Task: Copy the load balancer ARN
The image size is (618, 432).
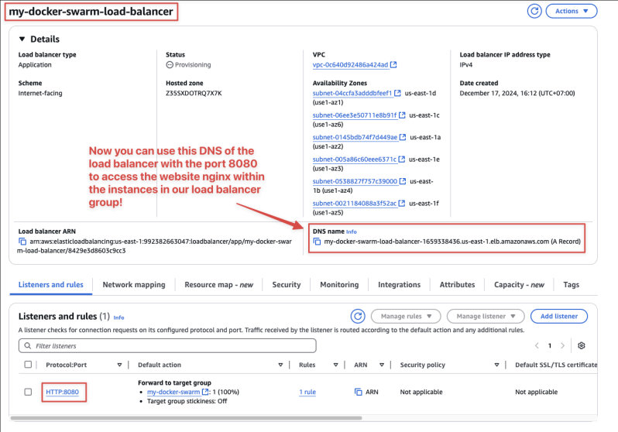Action: click(22, 242)
